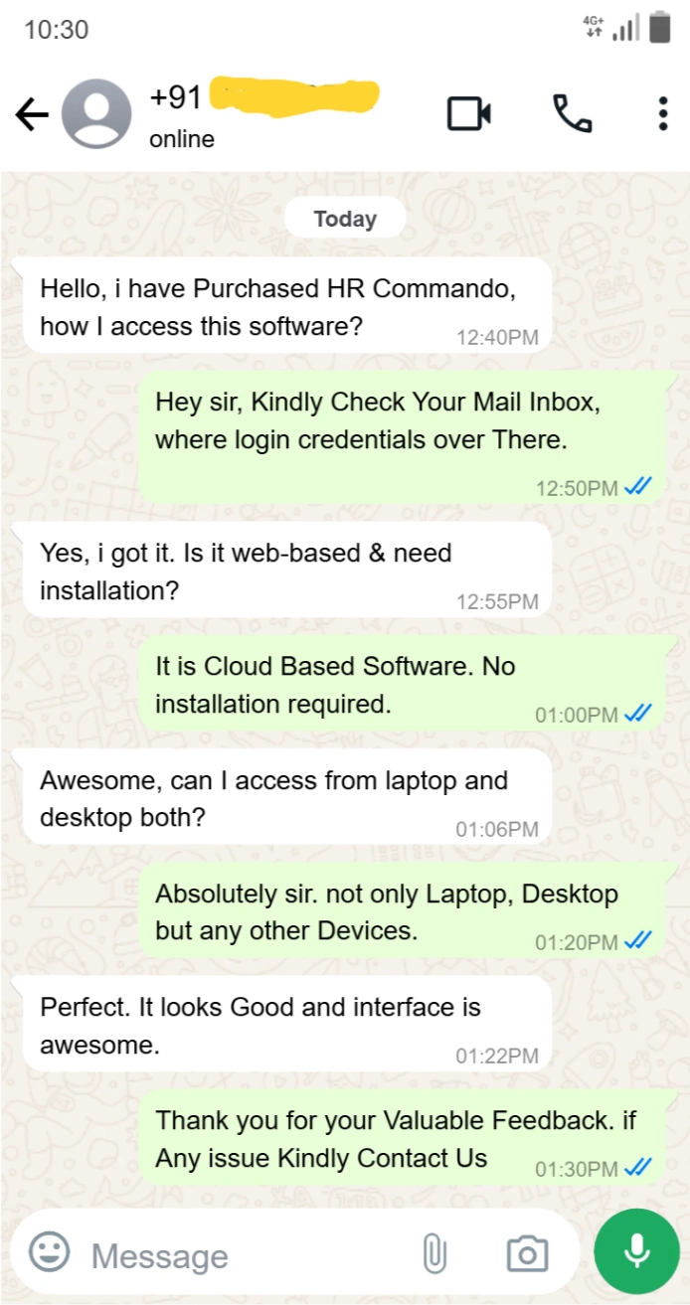Open the camera from message bar
The image size is (690, 1305).
[527, 1254]
